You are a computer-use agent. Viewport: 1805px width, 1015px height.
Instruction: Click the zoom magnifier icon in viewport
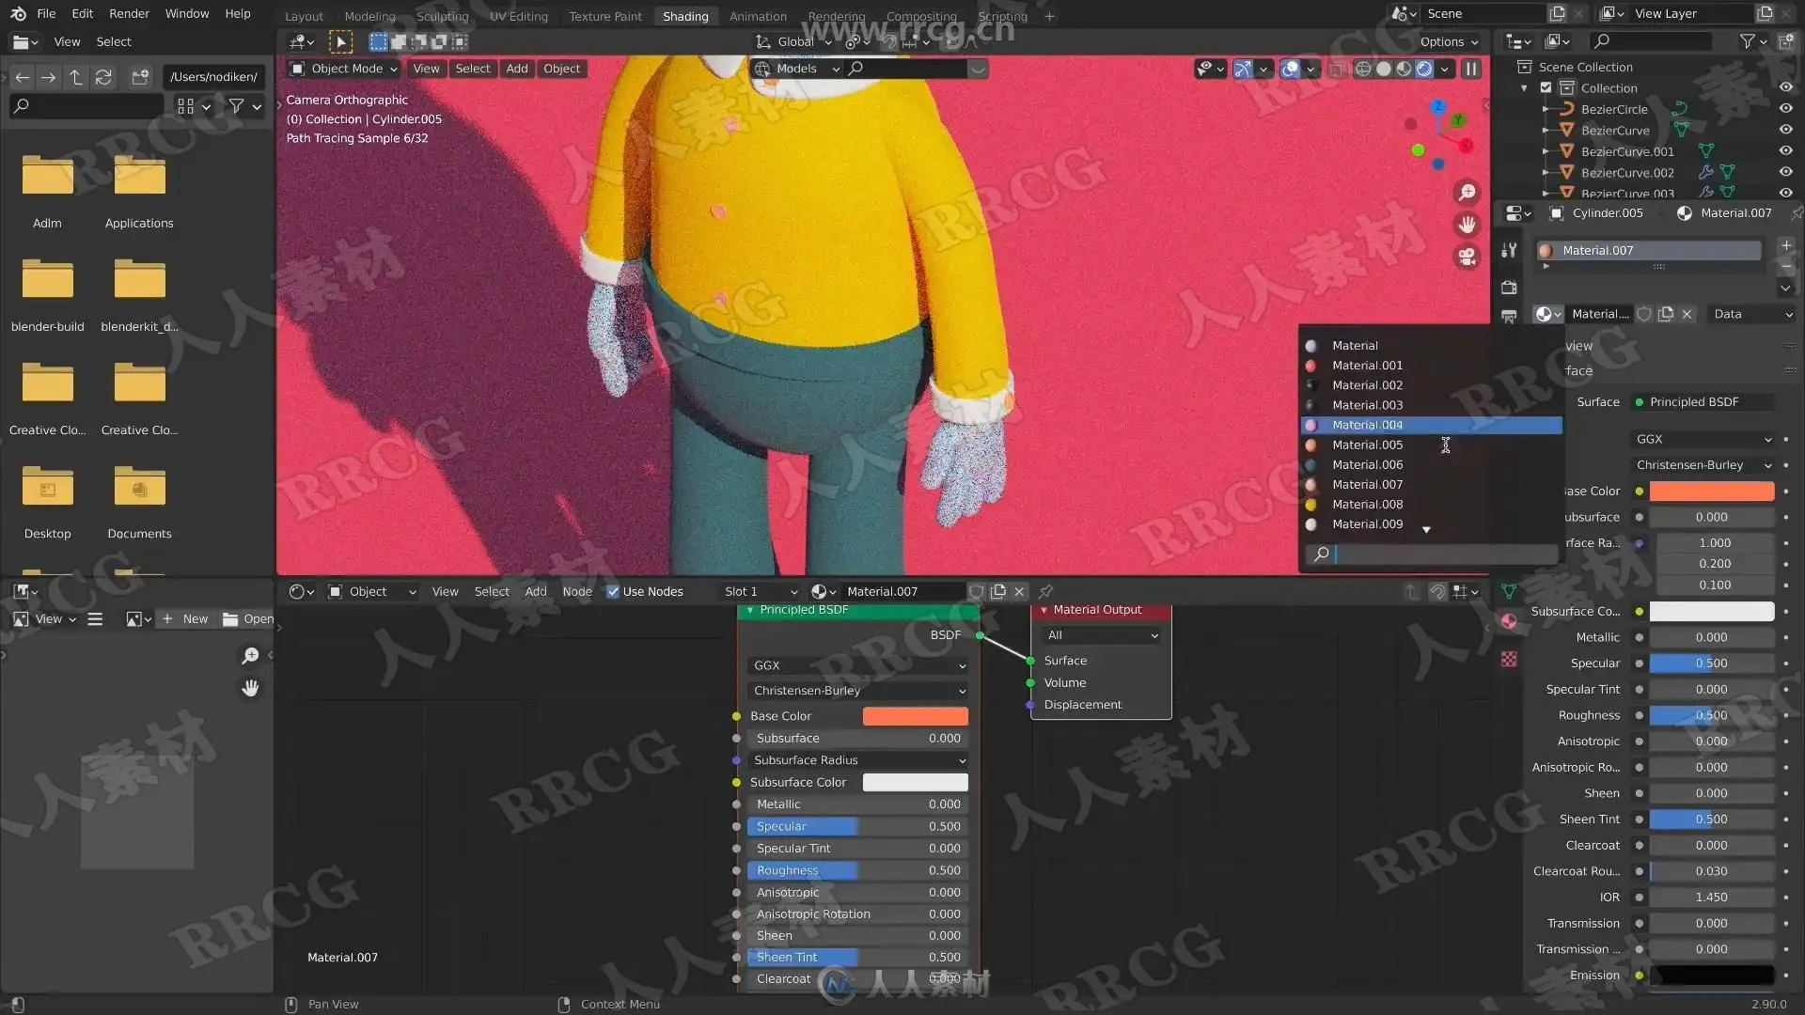[x=1467, y=193]
